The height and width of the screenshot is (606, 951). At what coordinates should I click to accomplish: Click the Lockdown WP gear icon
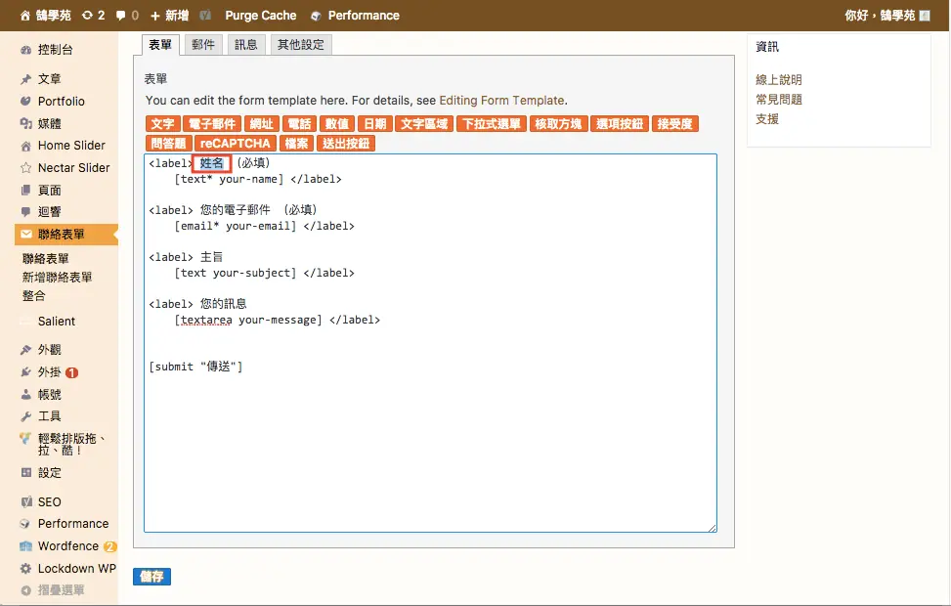25,569
